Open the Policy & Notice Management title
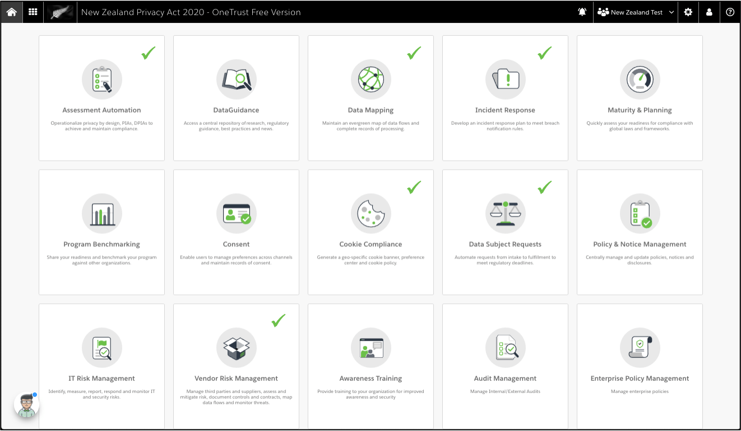 point(640,245)
